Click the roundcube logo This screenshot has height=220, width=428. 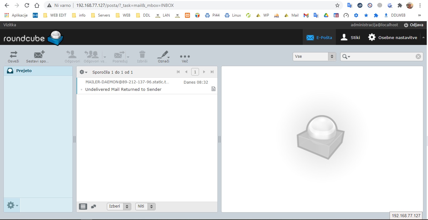[x=33, y=38]
